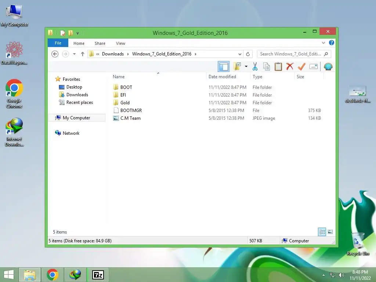This screenshot has height=282, width=376.
Task: Open Recent places in navigation pane
Action: click(x=79, y=102)
